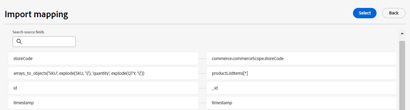Click the id source field
The height and width of the screenshot is (110, 410).
point(103,88)
